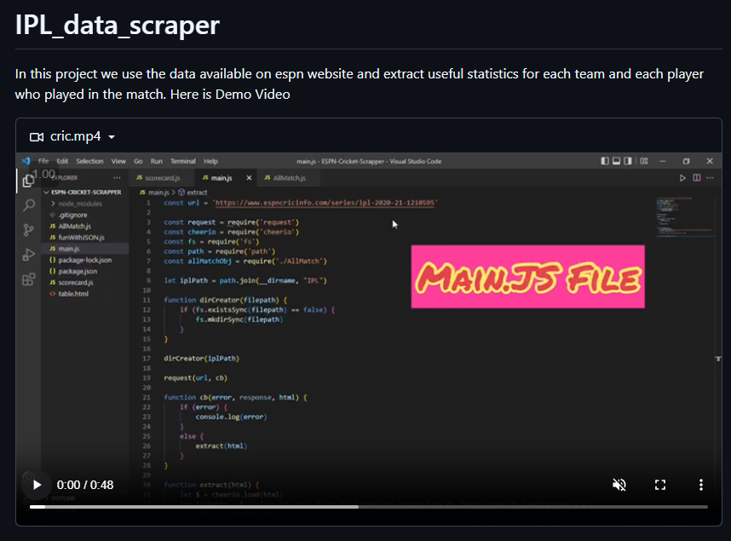Click the "extract(html)" call line

tap(222, 446)
